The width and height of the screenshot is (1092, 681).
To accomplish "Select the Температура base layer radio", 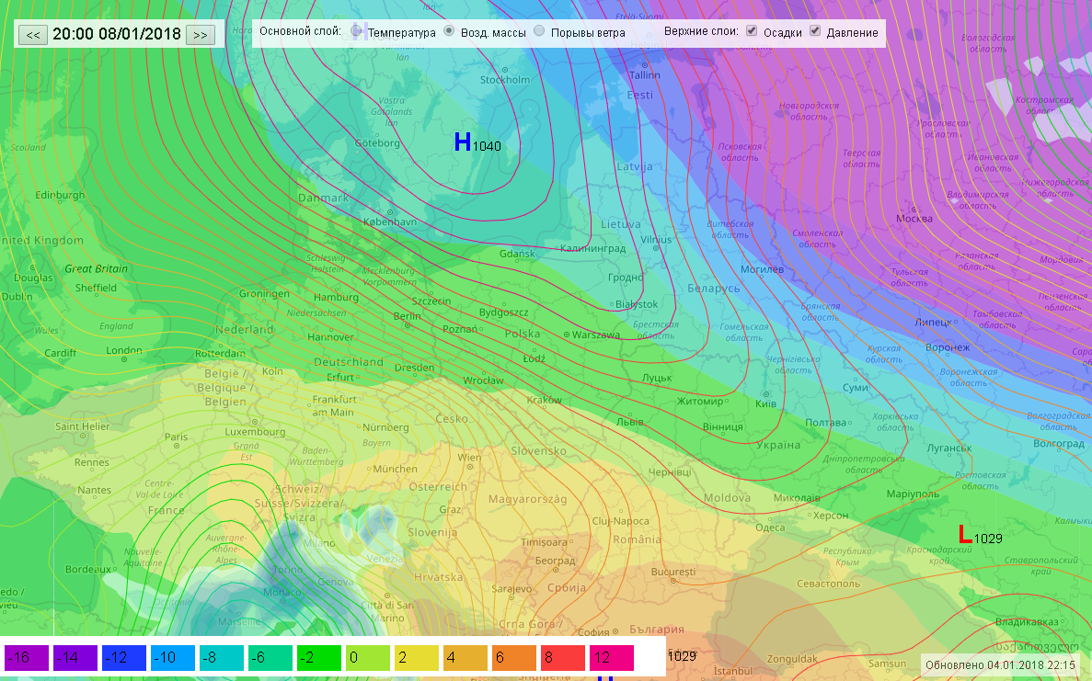I will pyautogui.click(x=357, y=31).
